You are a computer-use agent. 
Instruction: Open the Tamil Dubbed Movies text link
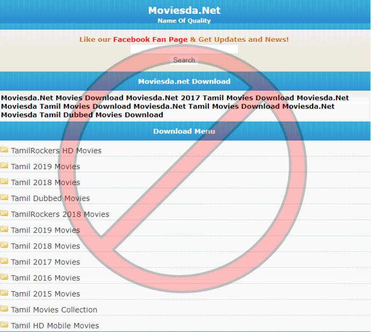tap(50, 198)
